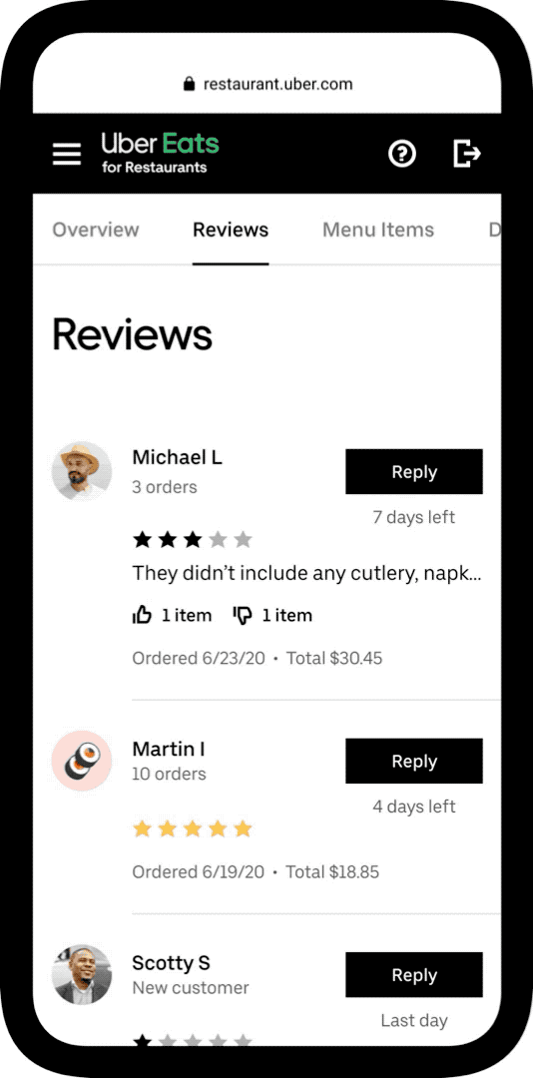The width and height of the screenshot is (533, 1078).
Task: Click the Uber Eats for Restaurants logo
Action: (161, 153)
